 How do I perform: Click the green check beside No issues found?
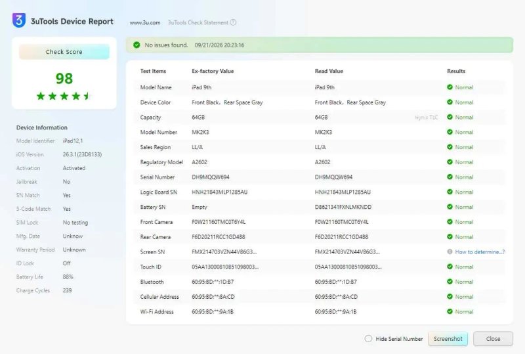(x=136, y=45)
